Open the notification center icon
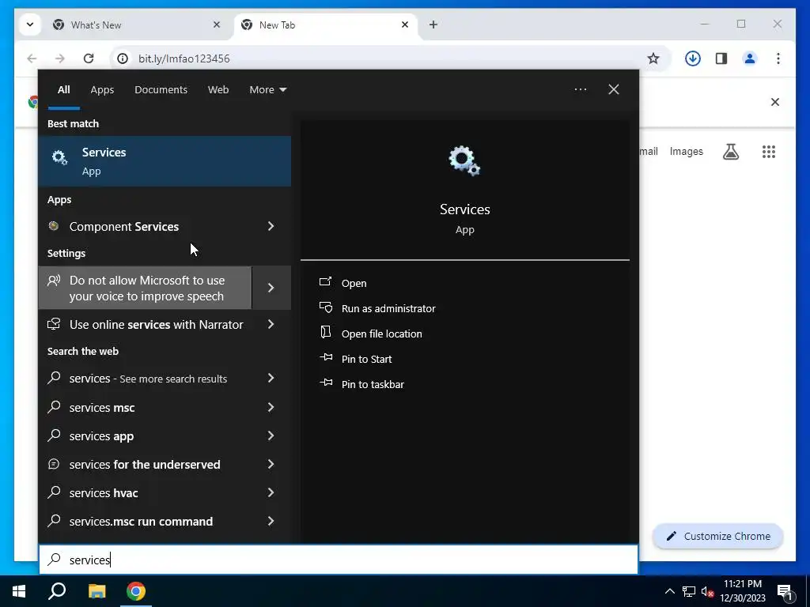Viewport: 810px width, 607px height. (785, 592)
